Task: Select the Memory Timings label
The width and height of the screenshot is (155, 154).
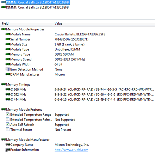Action: 18,84
